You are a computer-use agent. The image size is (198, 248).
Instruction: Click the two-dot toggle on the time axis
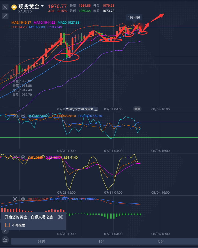[x=137, y=109]
